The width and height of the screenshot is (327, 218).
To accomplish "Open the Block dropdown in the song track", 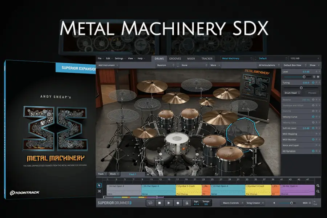I will tap(114, 174).
